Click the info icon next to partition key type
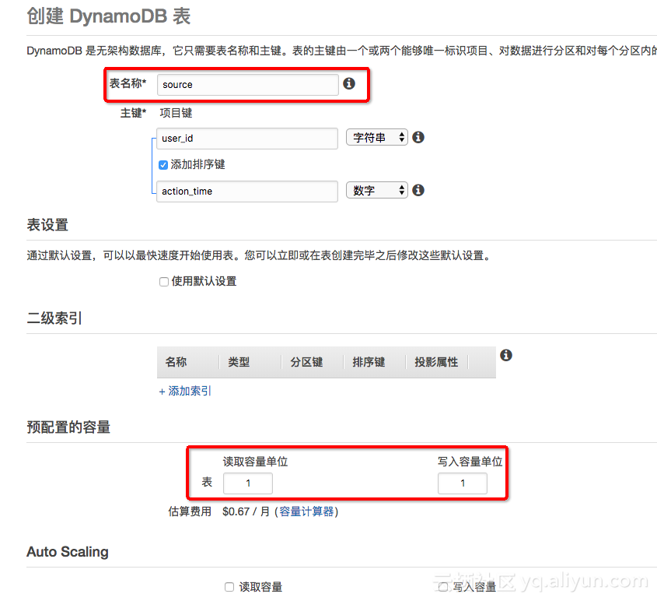This screenshot has height=601, width=657. click(x=418, y=137)
